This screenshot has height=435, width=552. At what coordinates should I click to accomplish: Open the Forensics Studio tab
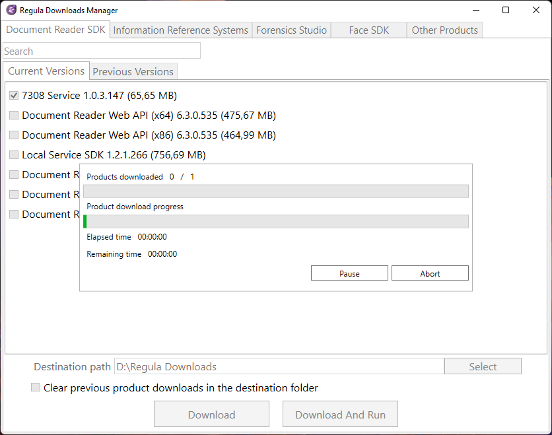[291, 30]
